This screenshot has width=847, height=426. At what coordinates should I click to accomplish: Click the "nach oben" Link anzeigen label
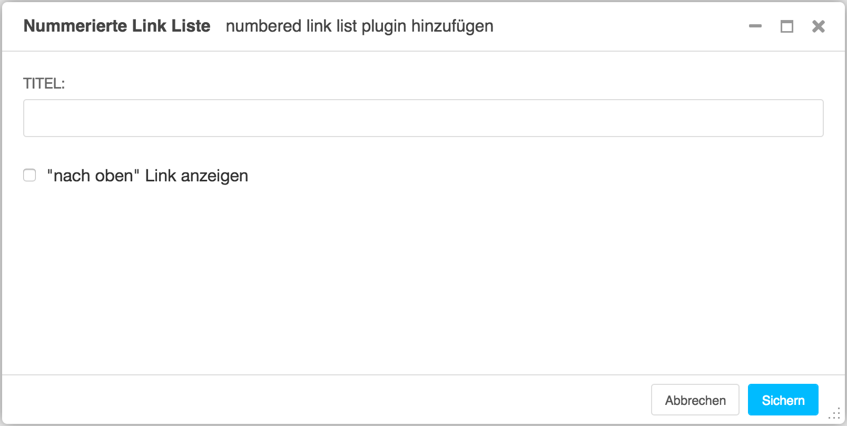(147, 176)
